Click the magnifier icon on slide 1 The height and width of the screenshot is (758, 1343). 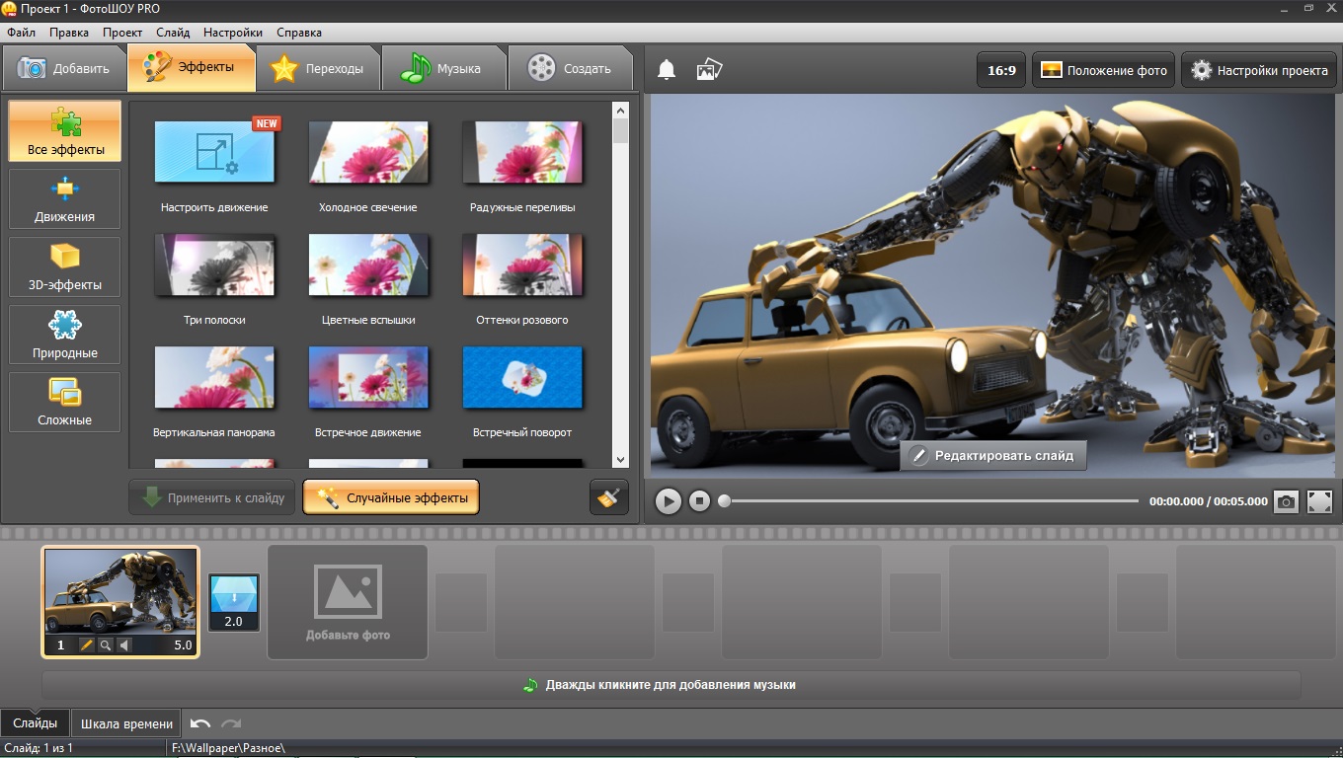(105, 645)
